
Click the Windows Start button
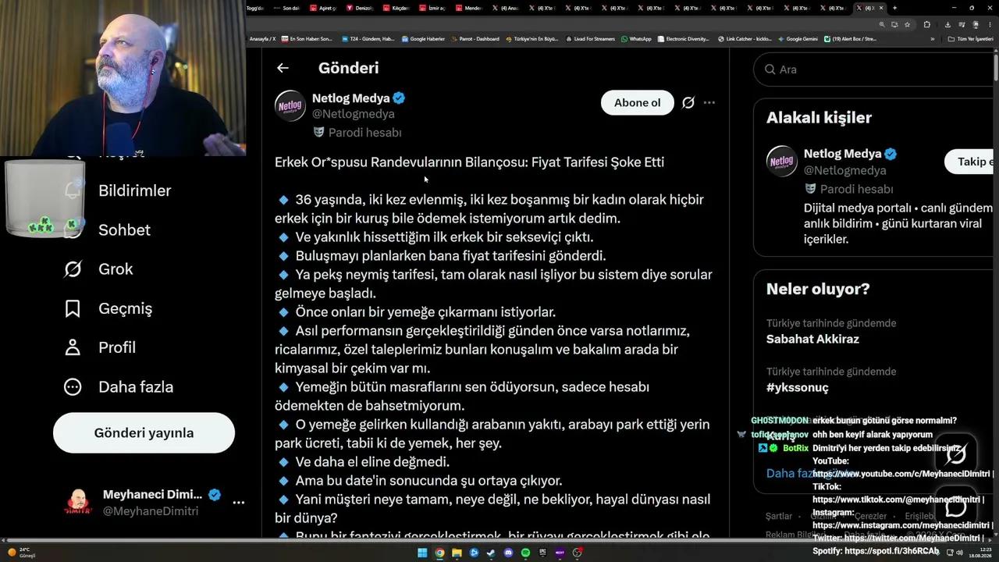point(422,553)
